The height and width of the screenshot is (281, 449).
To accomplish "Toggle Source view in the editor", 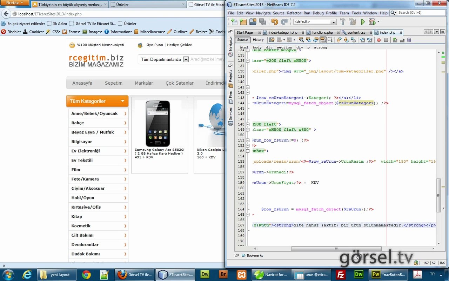I will (x=242, y=40).
